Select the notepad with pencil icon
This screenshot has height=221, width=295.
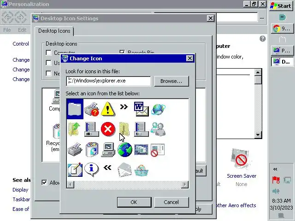(x=75, y=170)
